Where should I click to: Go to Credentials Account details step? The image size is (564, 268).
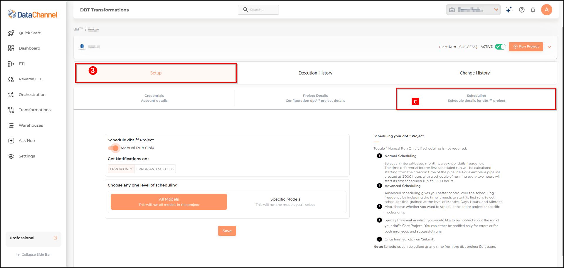[154, 98]
